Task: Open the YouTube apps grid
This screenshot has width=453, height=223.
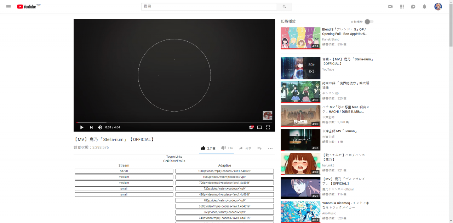Action: pos(402,7)
